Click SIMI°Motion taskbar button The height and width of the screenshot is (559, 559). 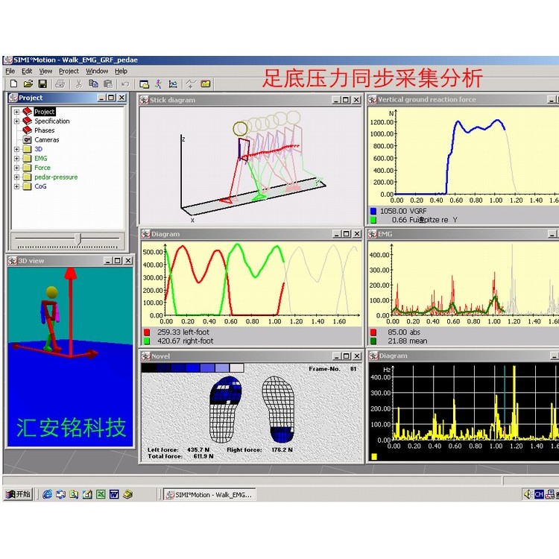tap(209, 494)
